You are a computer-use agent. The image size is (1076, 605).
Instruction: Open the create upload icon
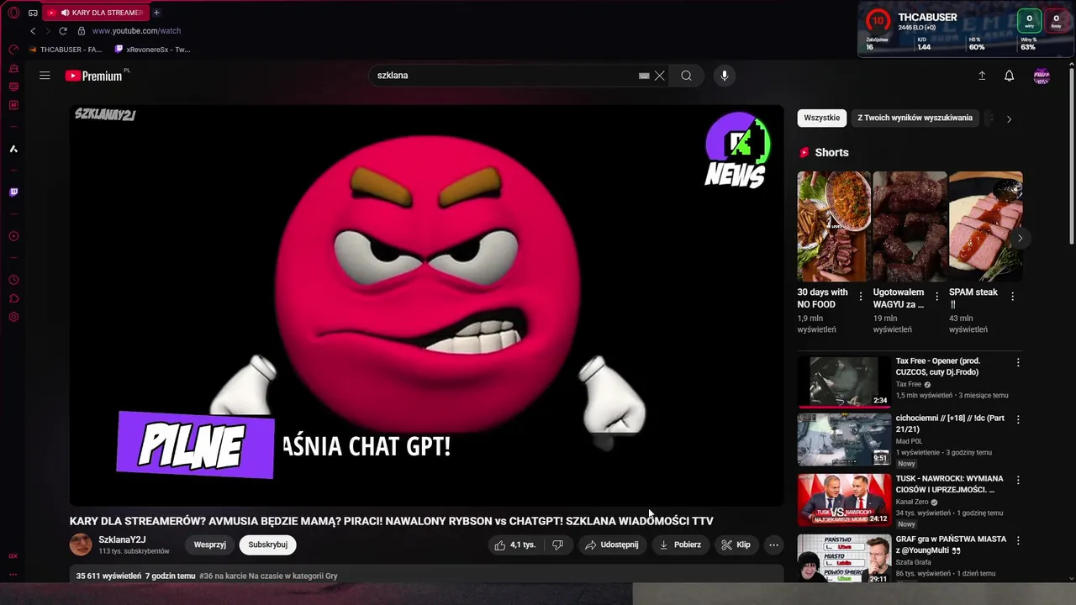(x=982, y=76)
